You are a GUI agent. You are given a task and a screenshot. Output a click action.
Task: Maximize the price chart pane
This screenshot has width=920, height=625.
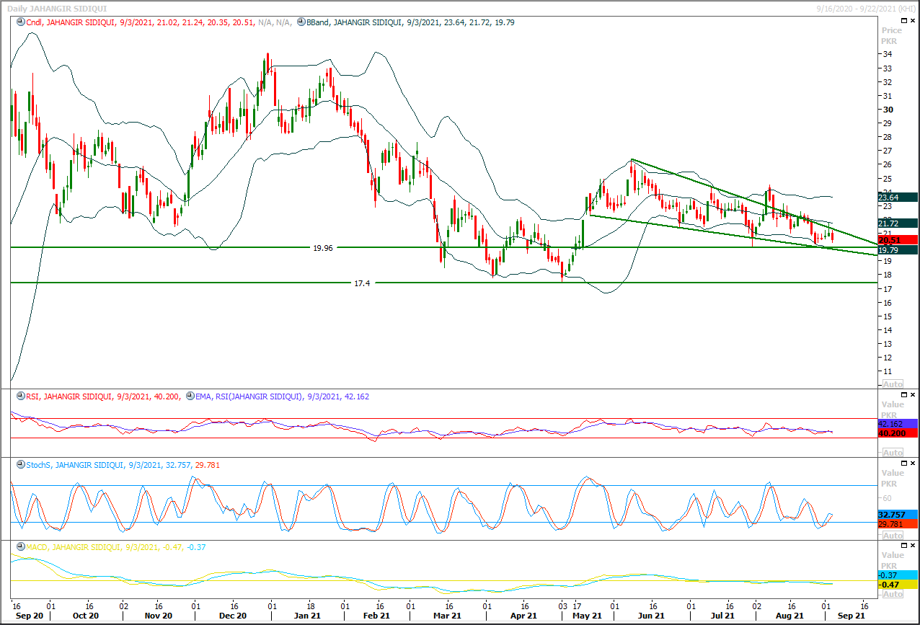tap(905, 21)
